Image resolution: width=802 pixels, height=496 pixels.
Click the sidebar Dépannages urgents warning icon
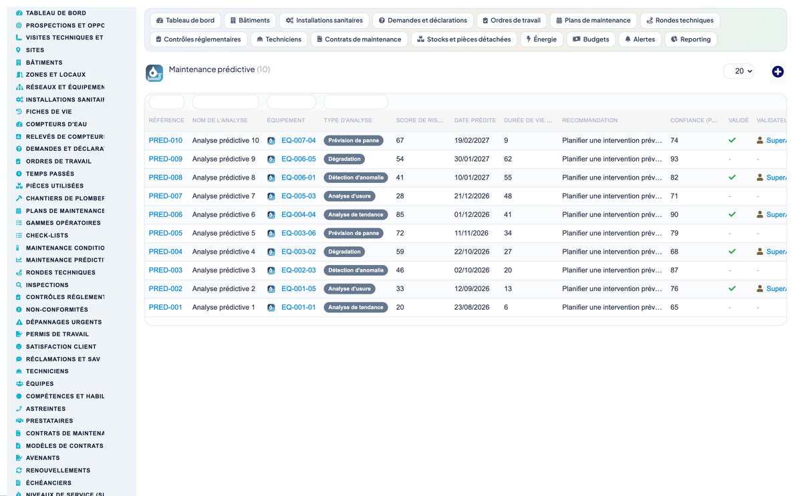(19, 322)
